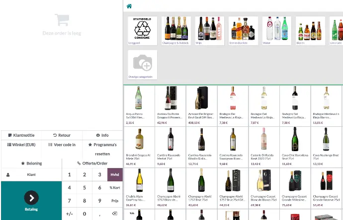
Task: Select Klant to choose a customer
Action: [31, 175]
